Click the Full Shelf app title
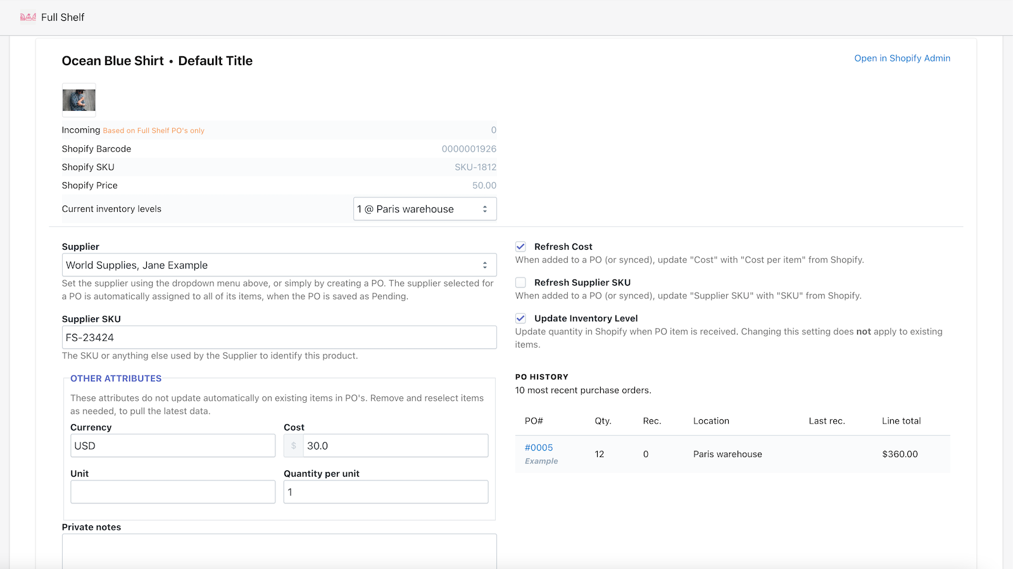Image resolution: width=1013 pixels, height=569 pixels. coord(63,17)
